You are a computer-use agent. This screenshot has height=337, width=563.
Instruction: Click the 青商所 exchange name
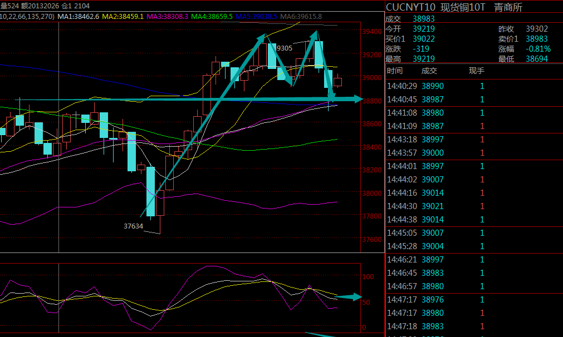tap(508, 7)
